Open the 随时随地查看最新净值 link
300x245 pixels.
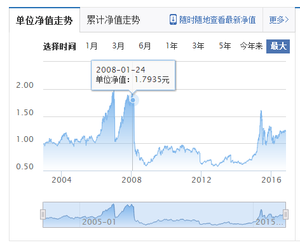click(217, 20)
